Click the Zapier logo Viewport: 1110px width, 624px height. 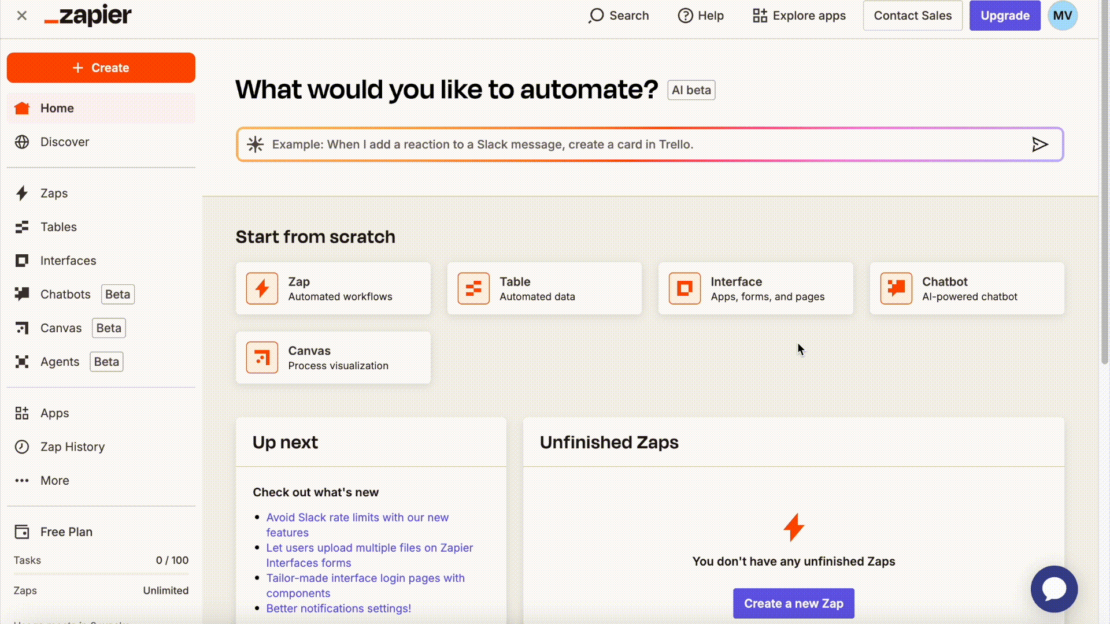coord(88,16)
